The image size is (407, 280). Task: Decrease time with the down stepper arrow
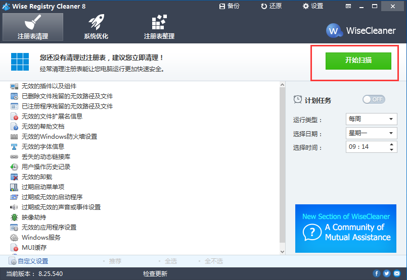click(x=392, y=150)
